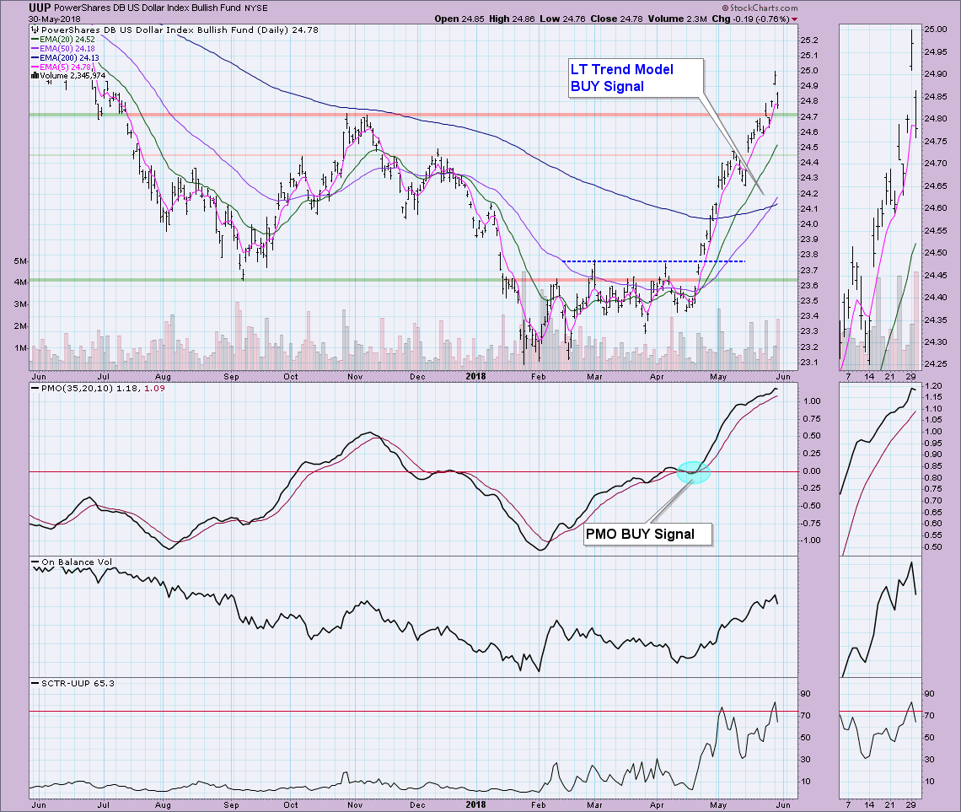
Task: Click the 0.00 level on PMO axis
Action: [812, 471]
